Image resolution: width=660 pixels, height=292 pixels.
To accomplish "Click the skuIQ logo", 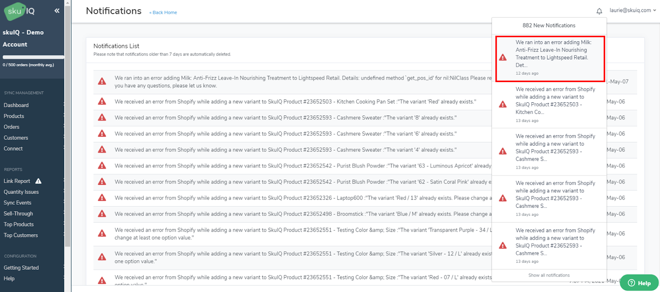I will (x=19, y=11).
